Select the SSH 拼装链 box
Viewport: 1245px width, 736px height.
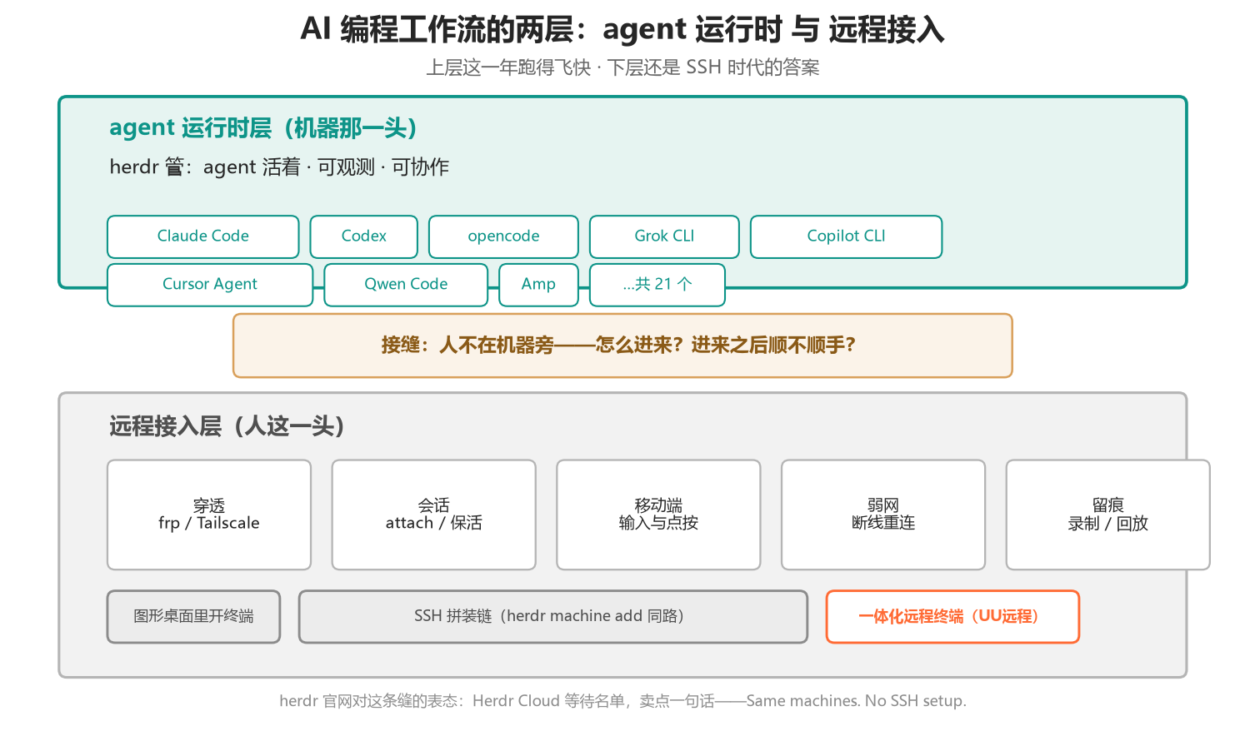[x=553, y=617]
